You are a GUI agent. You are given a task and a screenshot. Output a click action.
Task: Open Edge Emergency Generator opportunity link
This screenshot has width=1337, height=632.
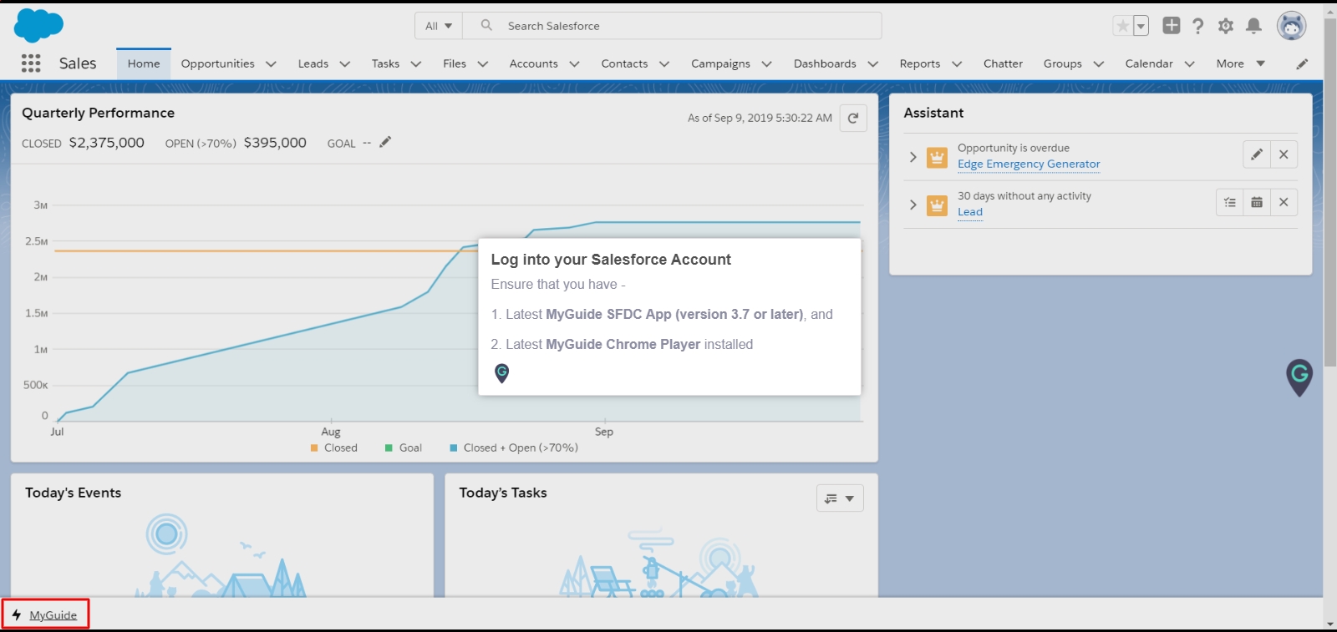tap(1029, 164)
